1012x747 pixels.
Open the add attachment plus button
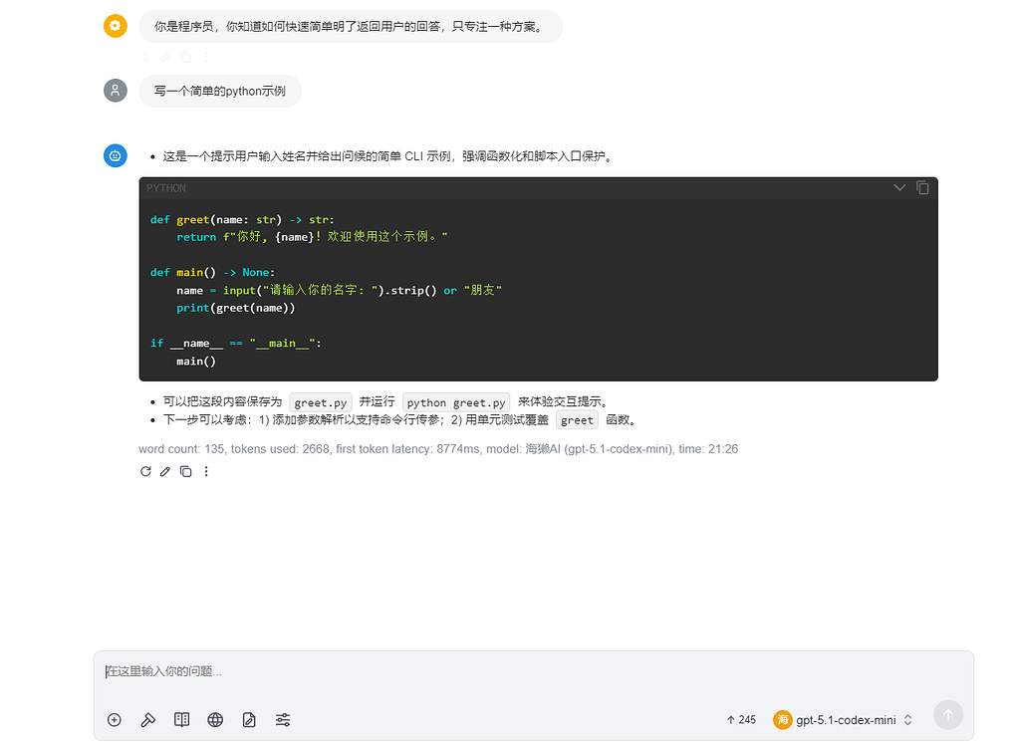click(x=115, y=720)
